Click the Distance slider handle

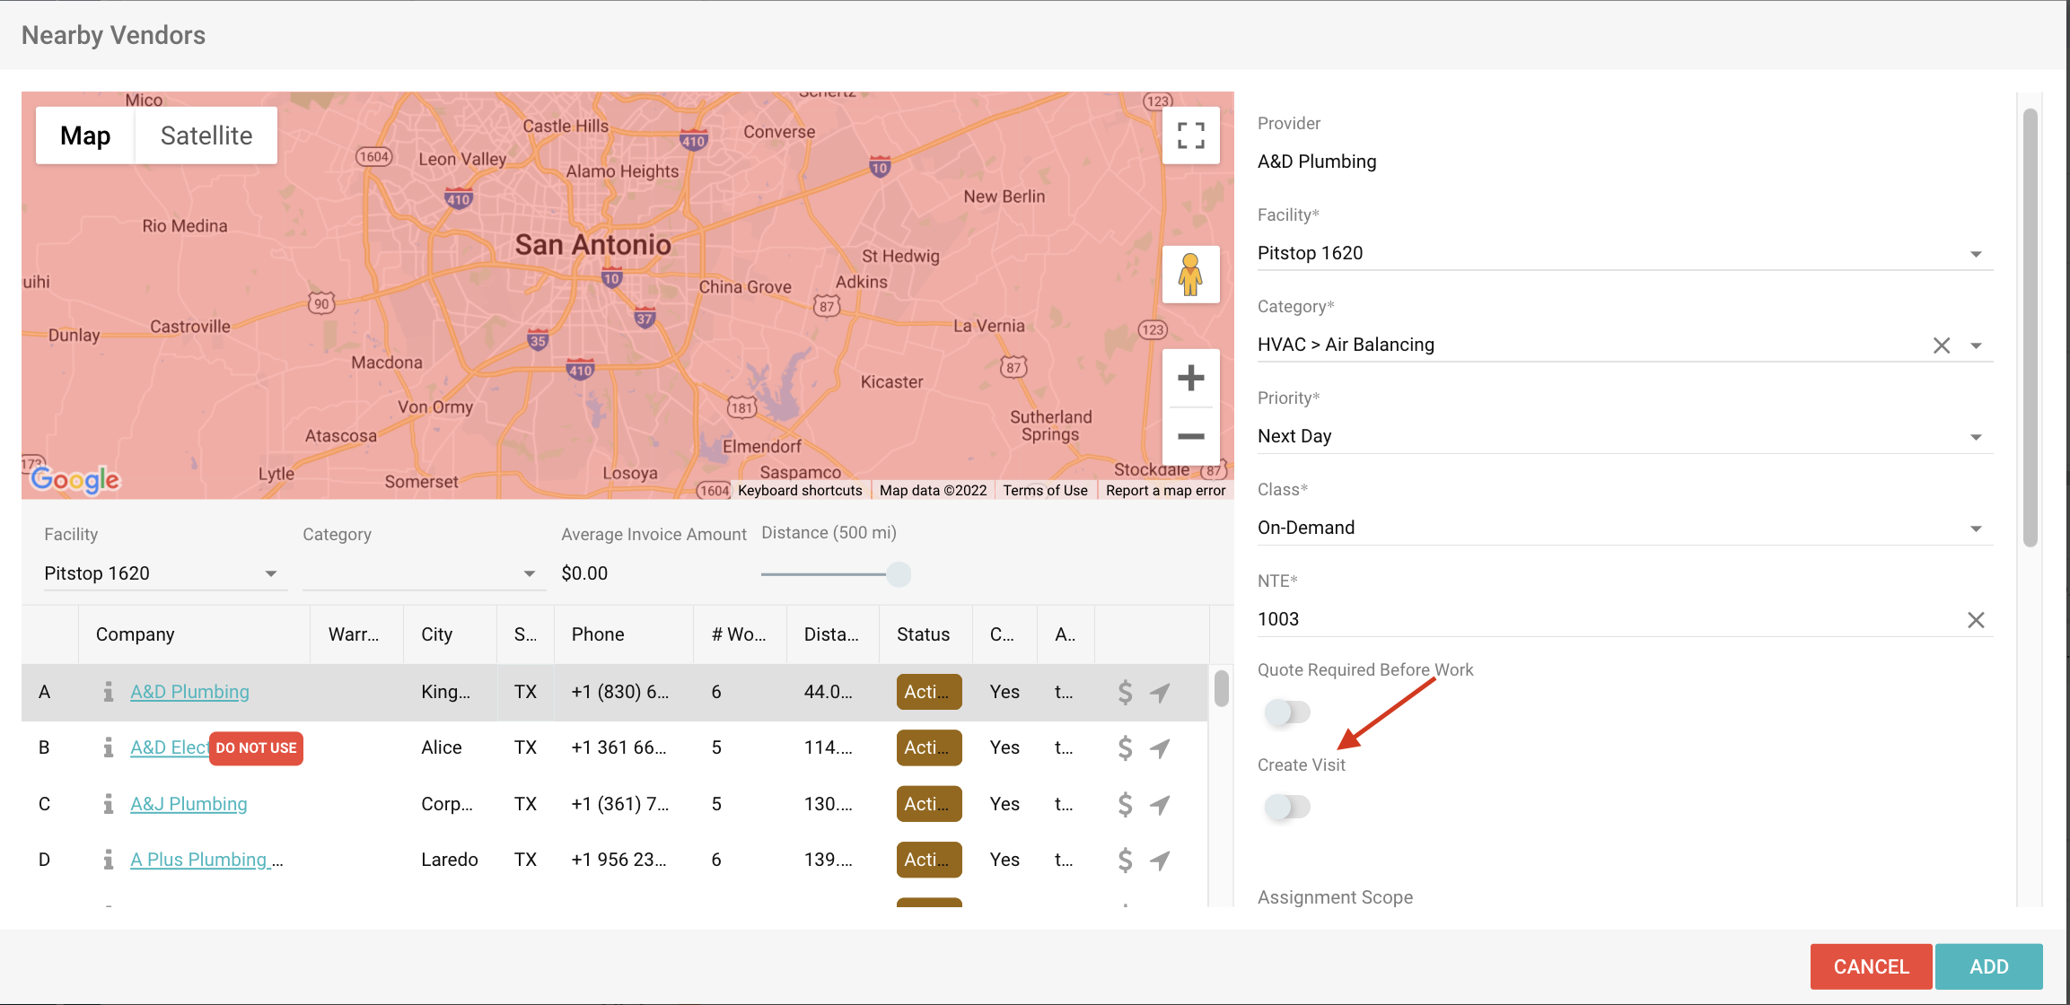pos(899,574)
